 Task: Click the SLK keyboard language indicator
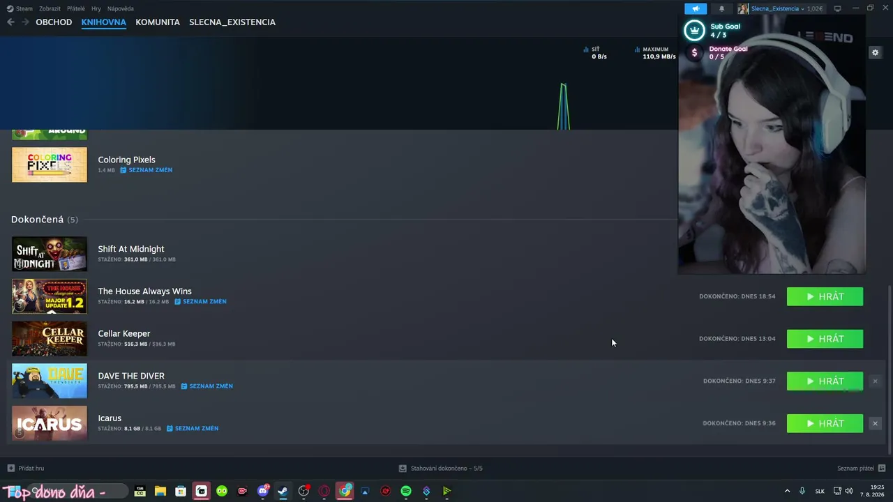(820, 492)
